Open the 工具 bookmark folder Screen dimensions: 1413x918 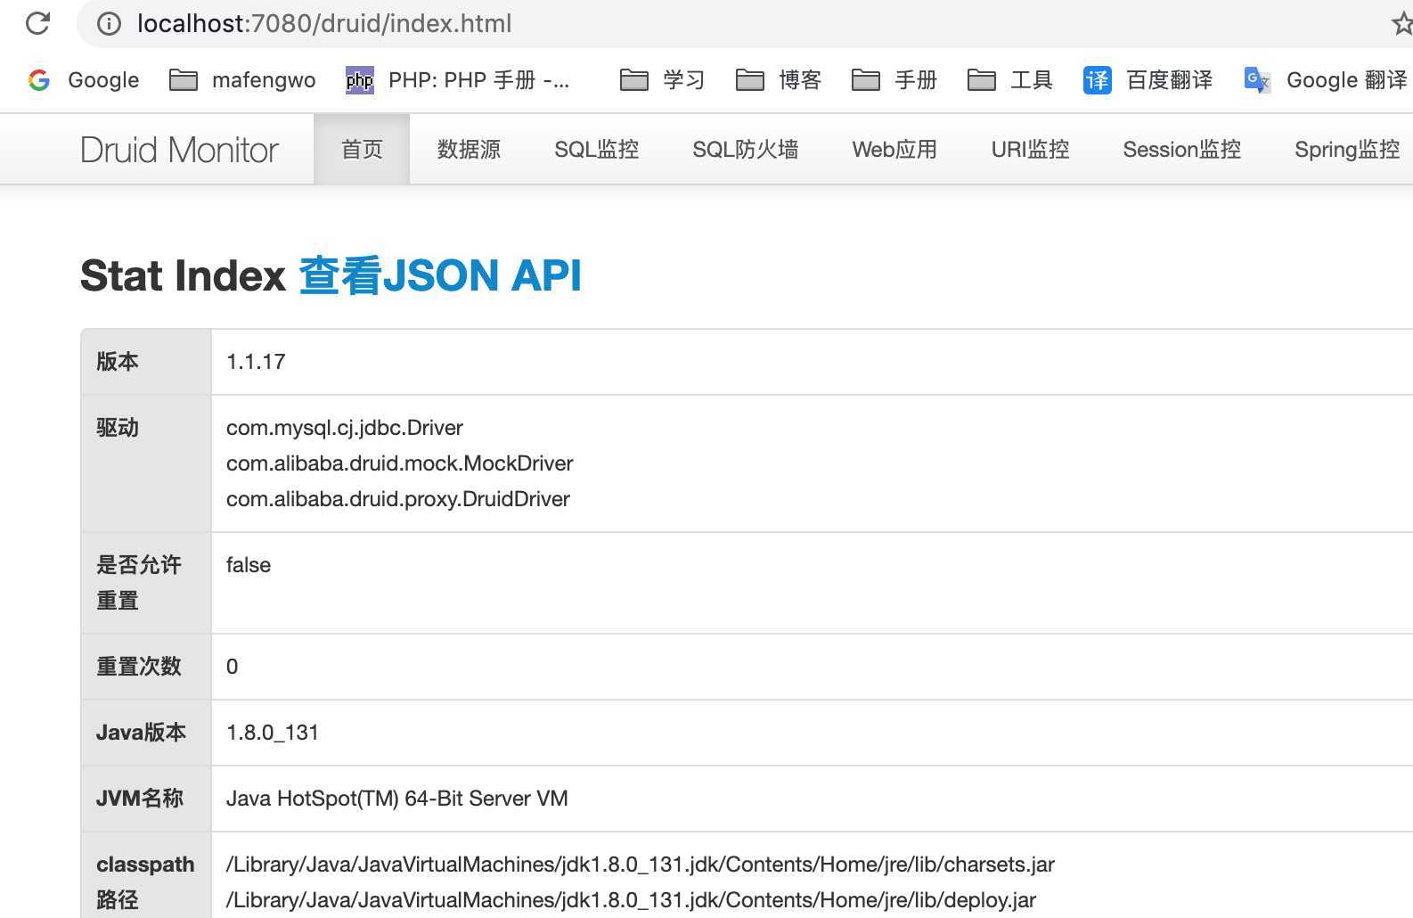(x=1009, y=80)
